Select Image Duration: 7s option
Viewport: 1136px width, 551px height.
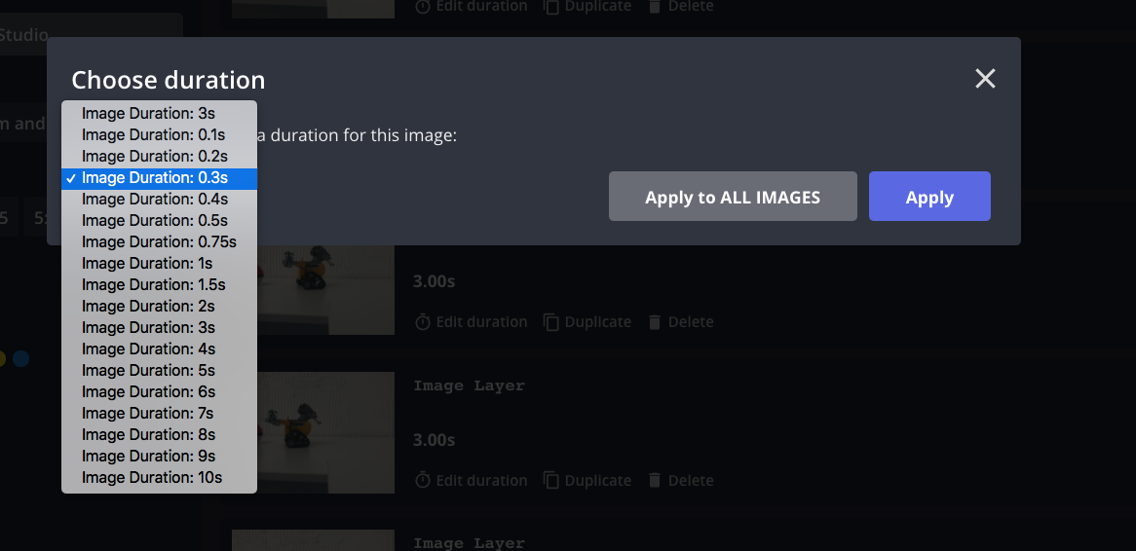160,414
